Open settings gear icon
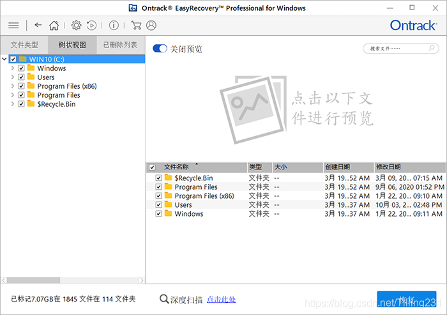The width and height of the screenshot is (447, 315). (76, 26)
